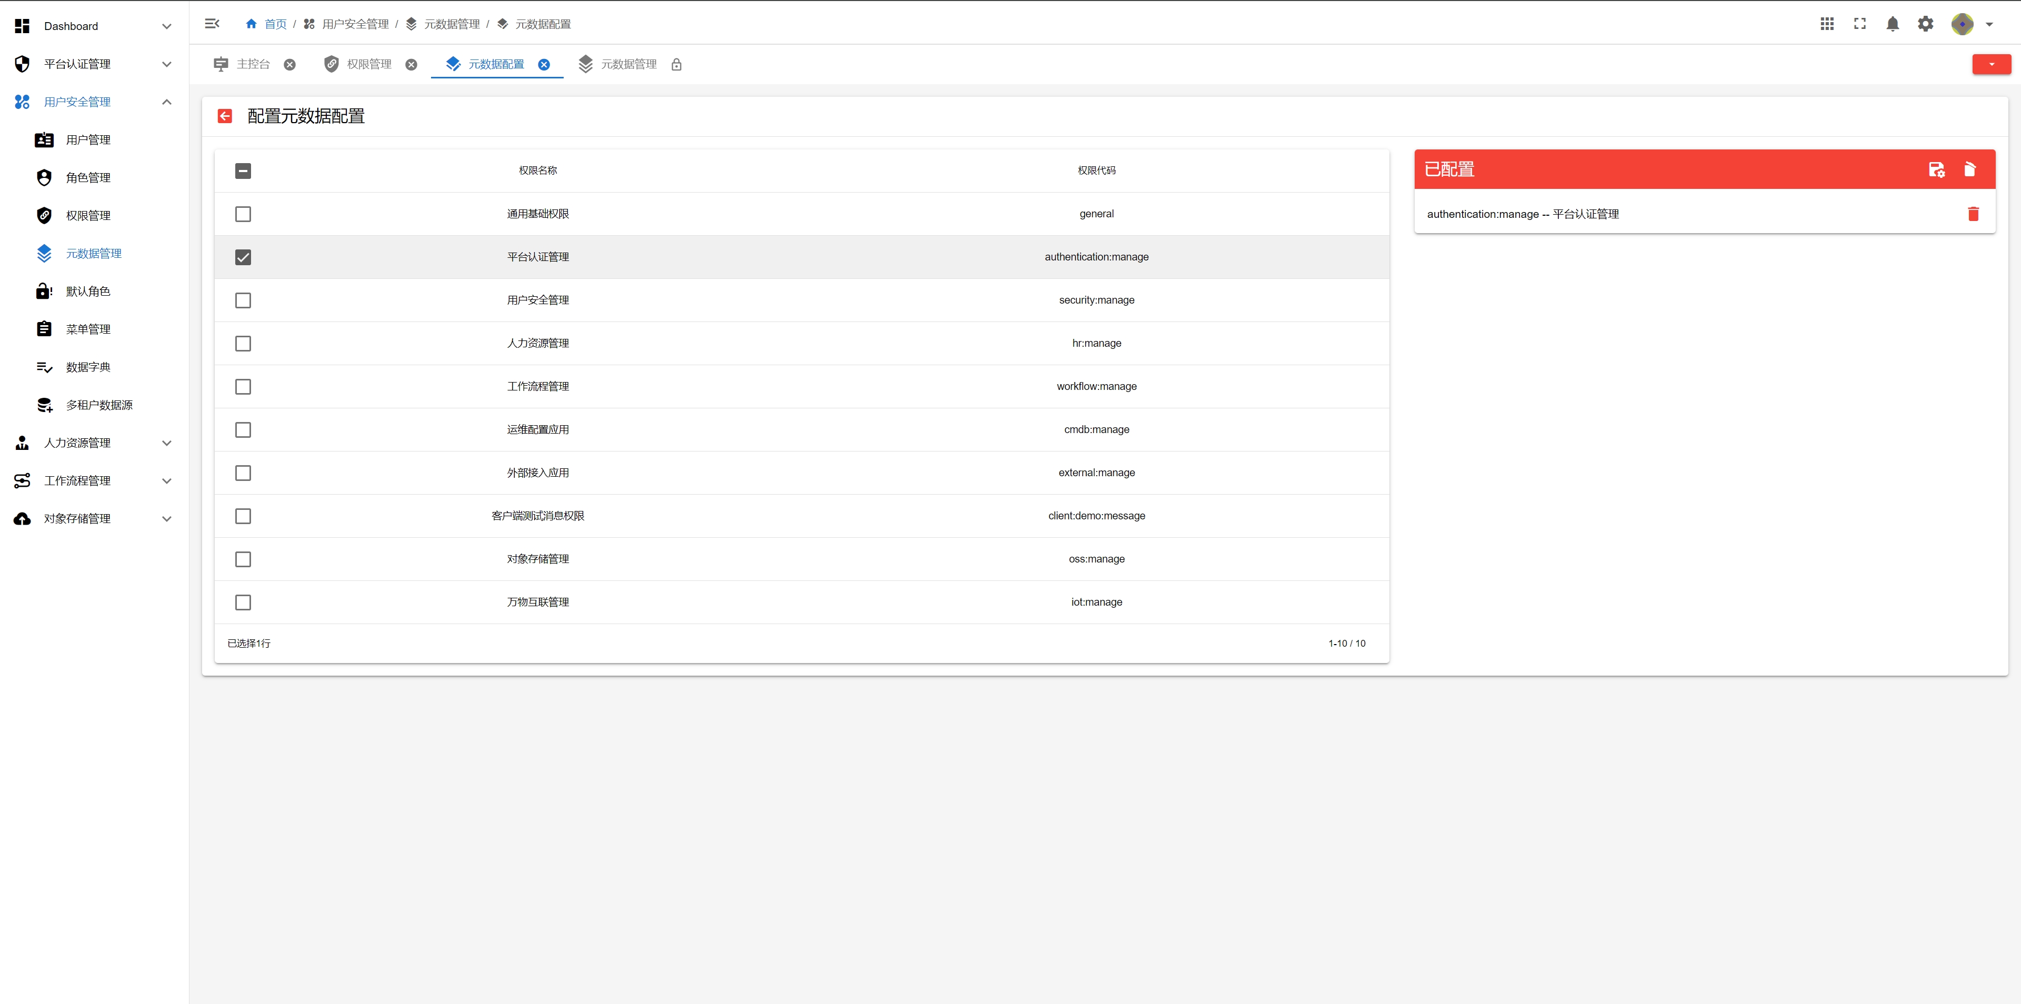Switch to the 权限管理 tab
Screen dimensions: 2021x1004
pos(369,64)
